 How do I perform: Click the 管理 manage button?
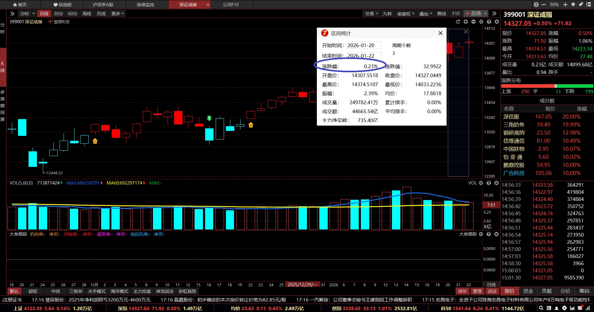click(477, 291)
